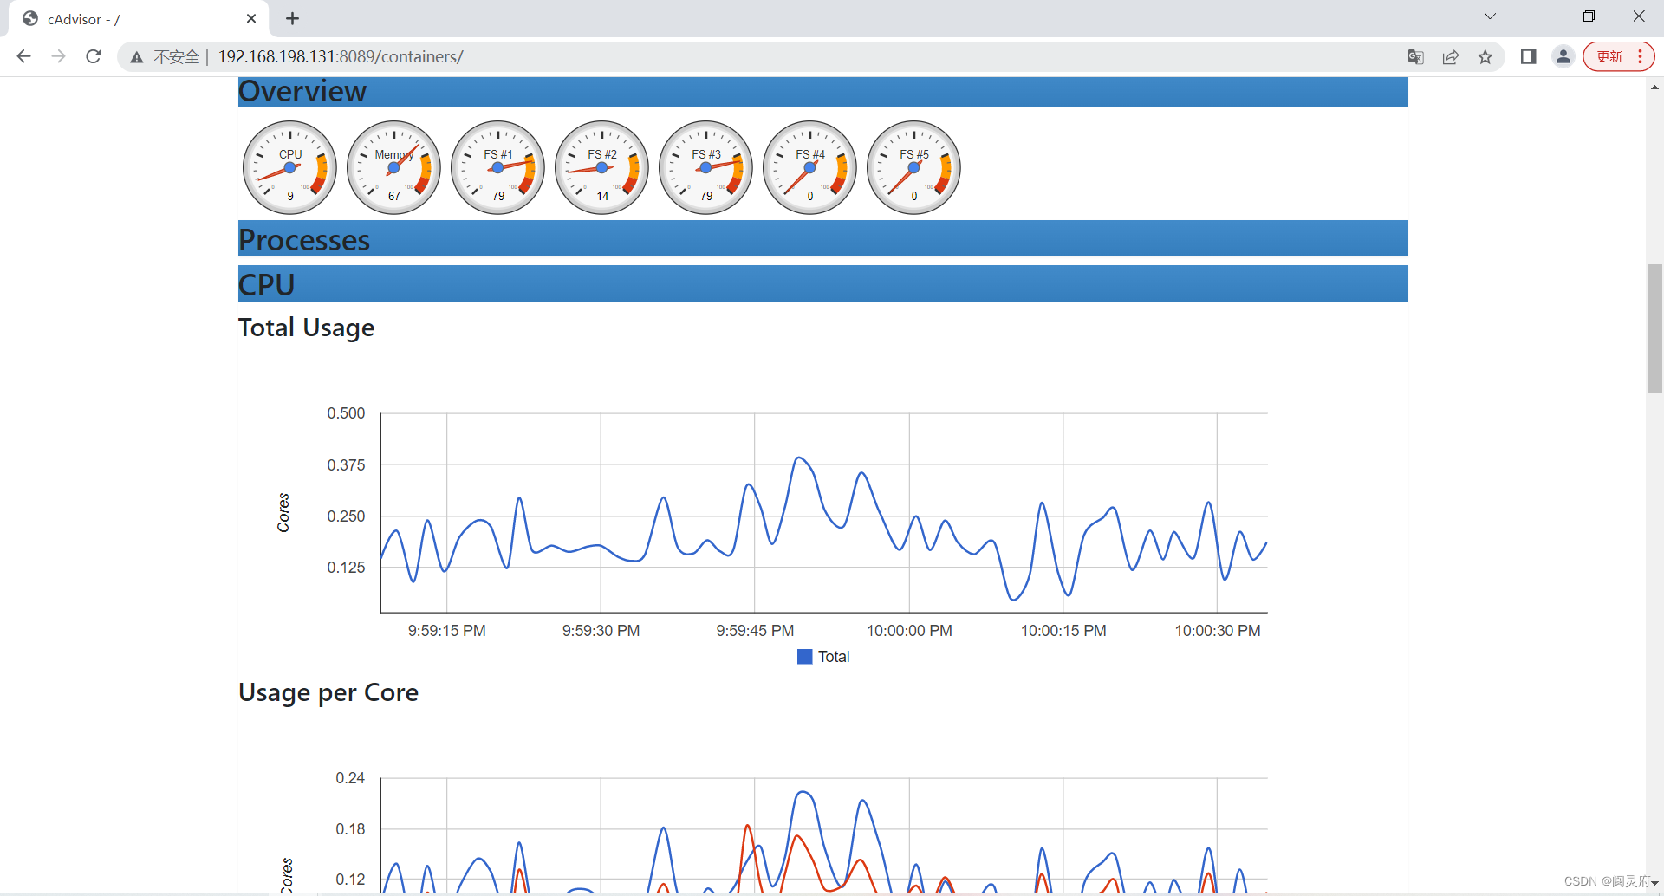Click the Total Usage heading
Screen dimensions: 1664x896
306,328
